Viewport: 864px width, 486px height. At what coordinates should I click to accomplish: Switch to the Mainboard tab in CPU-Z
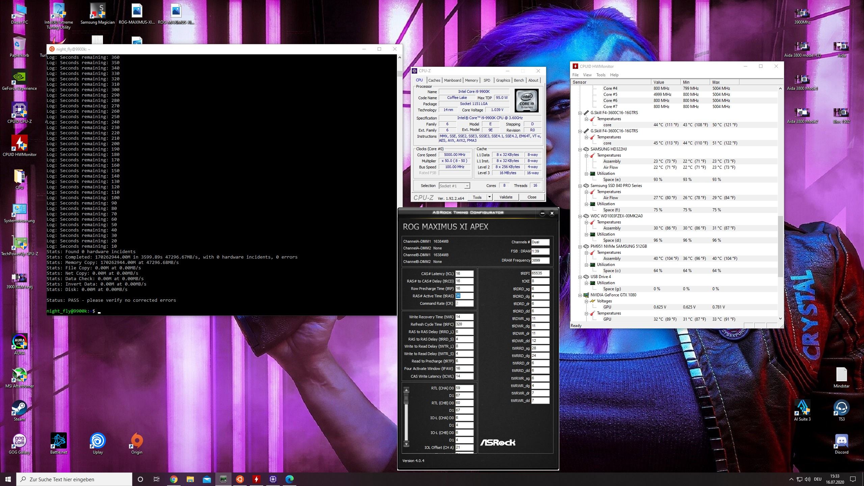452,80
